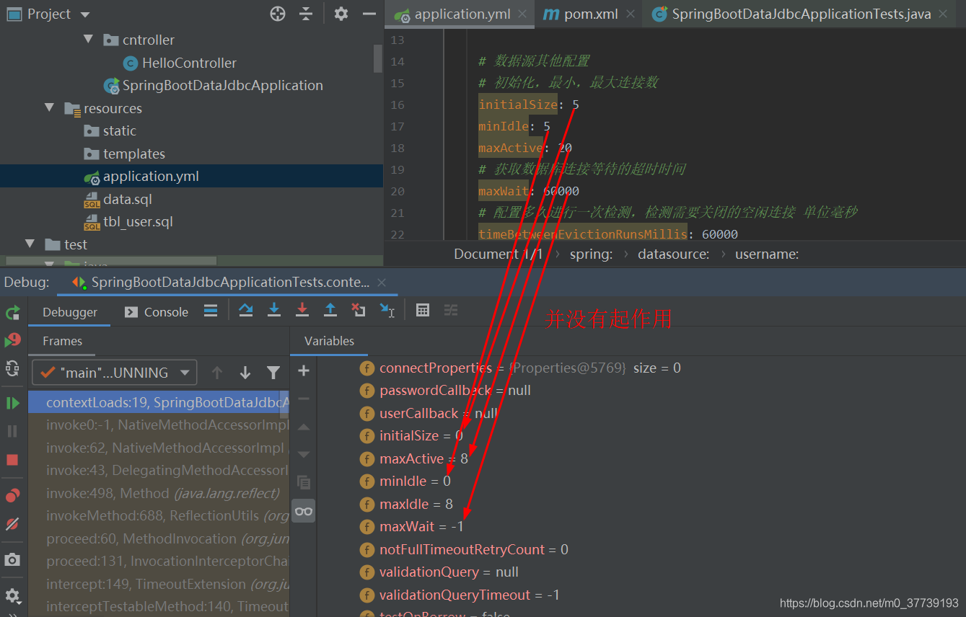Click username: breadcrumb item

pos(767,254)
